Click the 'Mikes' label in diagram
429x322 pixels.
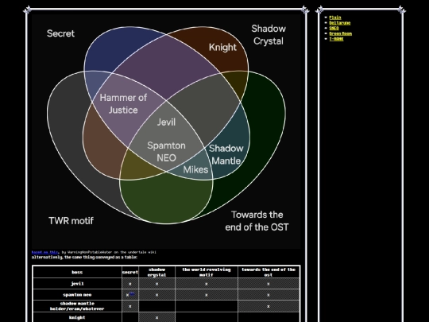click(x=195, y=170)
